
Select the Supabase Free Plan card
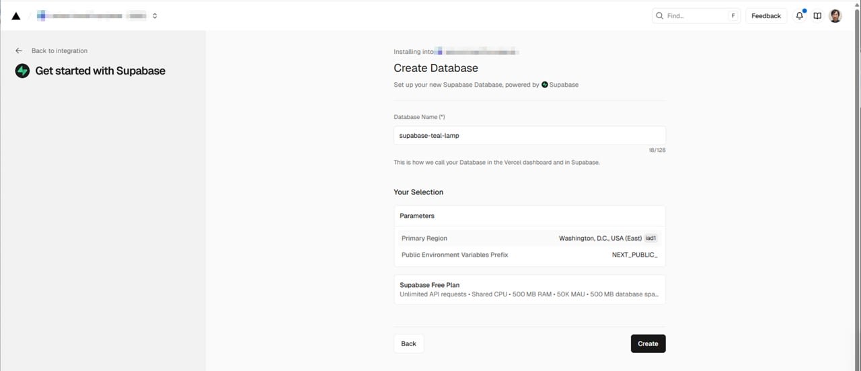point(529,289)
